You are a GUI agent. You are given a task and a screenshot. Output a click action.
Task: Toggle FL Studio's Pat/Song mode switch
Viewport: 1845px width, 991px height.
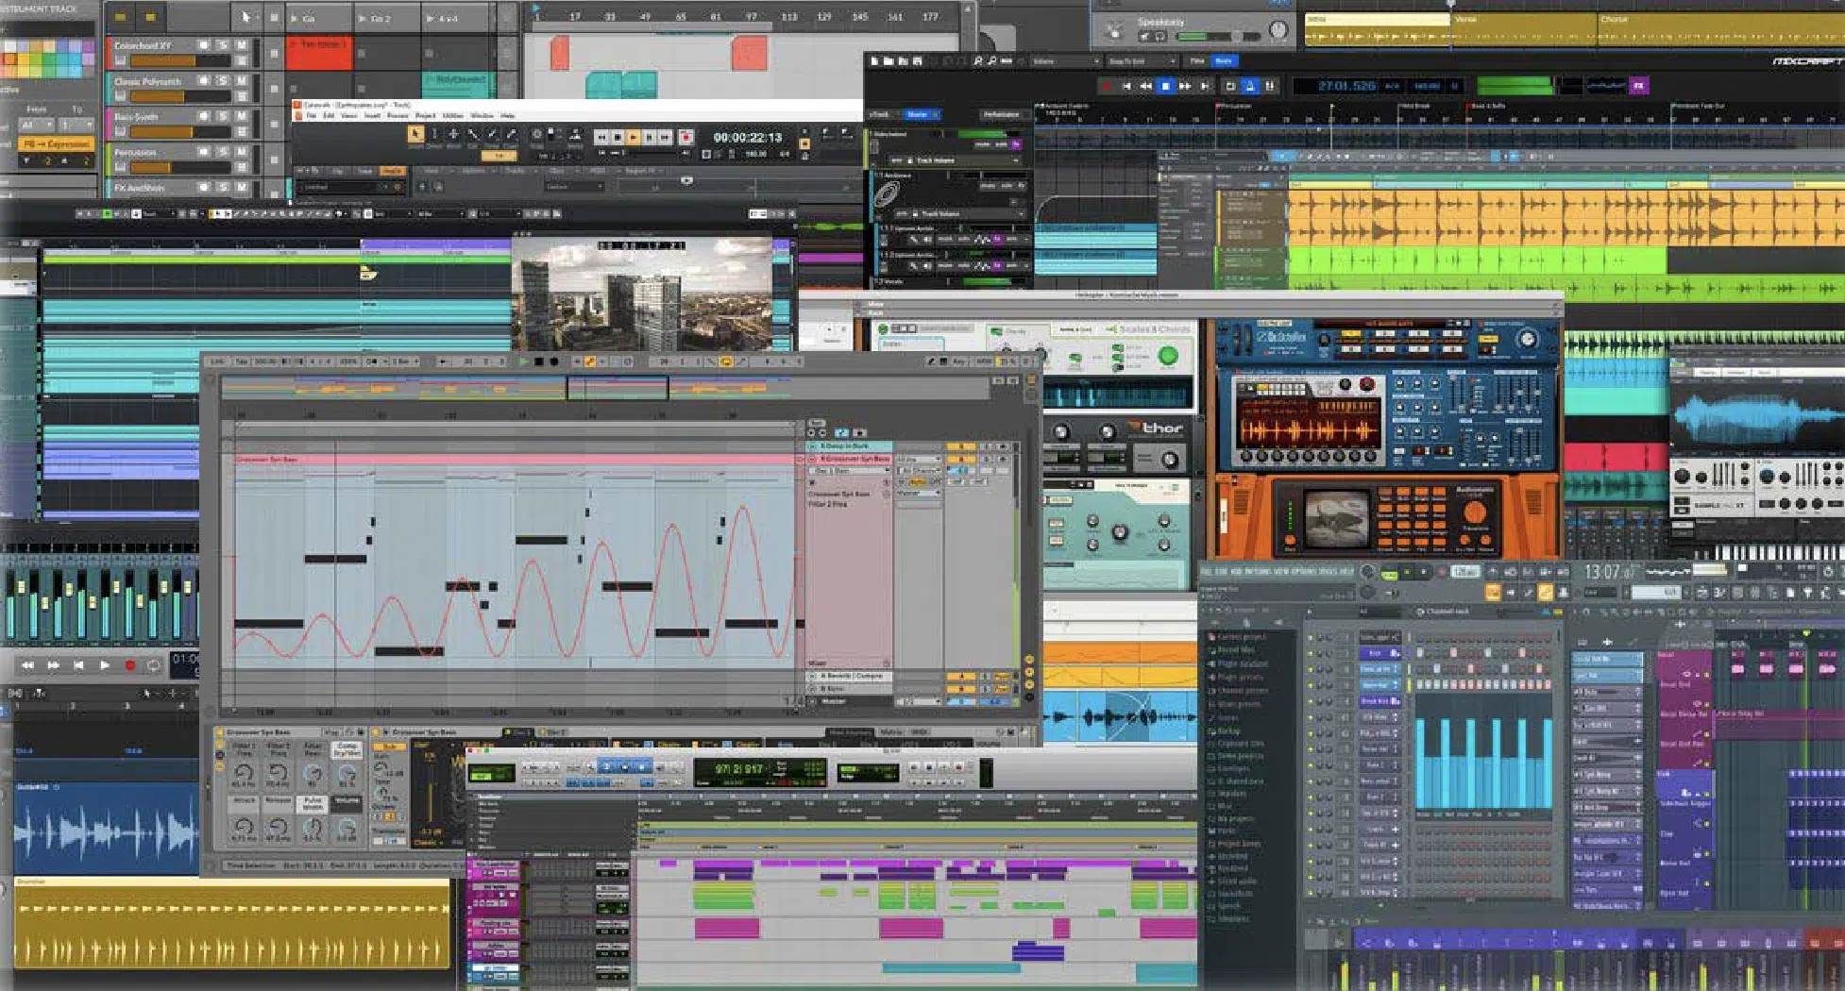tap(1389, 572)
